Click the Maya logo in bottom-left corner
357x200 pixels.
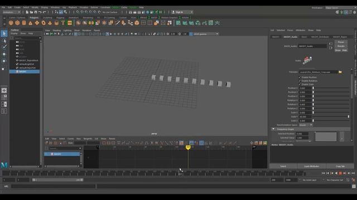click(x=4, y=165)
